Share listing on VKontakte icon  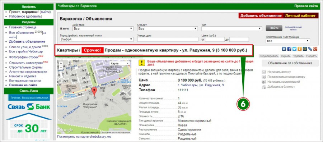tap(284, 49)
